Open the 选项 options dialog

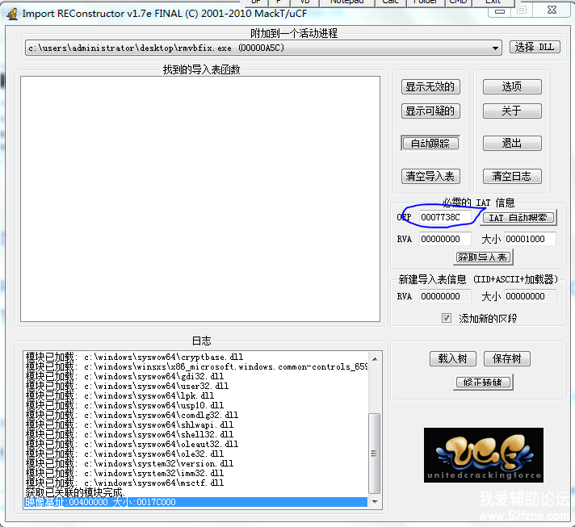pyautogui.click(x=512, y=87)
